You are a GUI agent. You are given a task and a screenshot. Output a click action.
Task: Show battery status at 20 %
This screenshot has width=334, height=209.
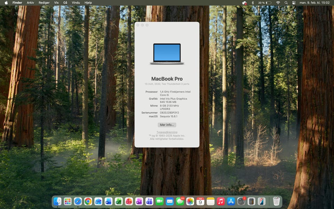pyautogui.click(x=265, y=3)
